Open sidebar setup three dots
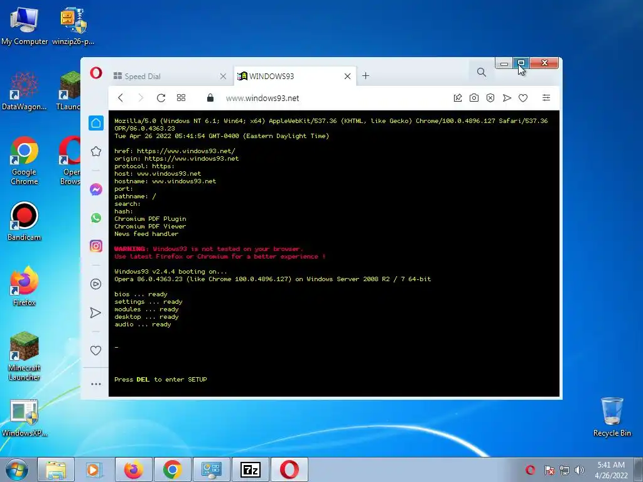This screenshot has width=643, height=482. [96, 384]
